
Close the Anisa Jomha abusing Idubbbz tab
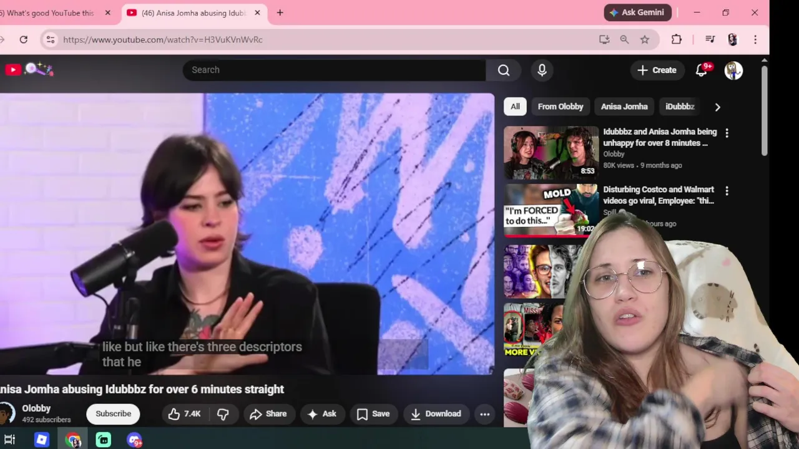coord(257,12)
